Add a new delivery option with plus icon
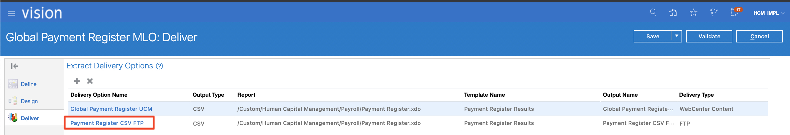 coord(77,81)
